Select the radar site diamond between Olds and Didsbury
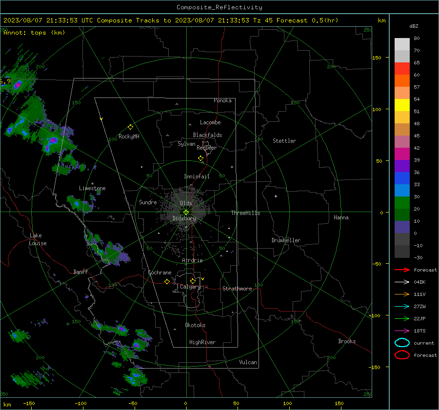This screenshot has width=439, height=410. point(186,213)
